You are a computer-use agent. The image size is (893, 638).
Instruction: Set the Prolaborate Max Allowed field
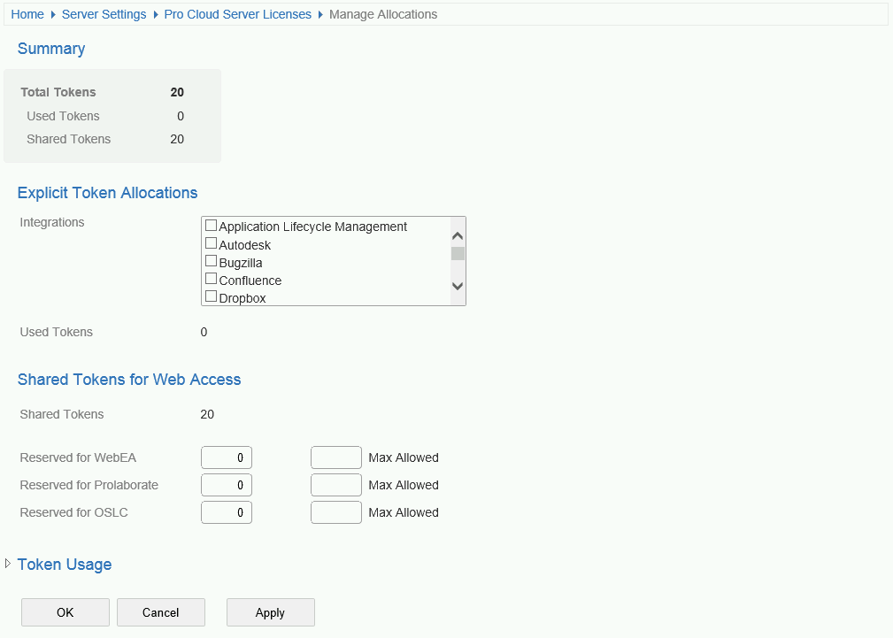(336, 485)
